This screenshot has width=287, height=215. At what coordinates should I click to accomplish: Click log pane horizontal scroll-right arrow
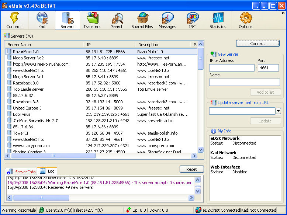(191, 197)
